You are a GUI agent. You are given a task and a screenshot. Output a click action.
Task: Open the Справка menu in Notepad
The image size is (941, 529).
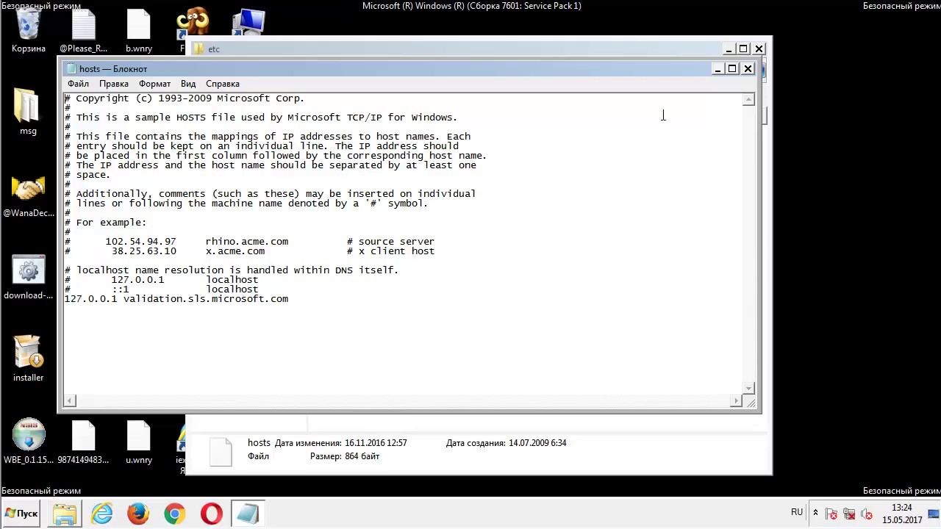223,84
